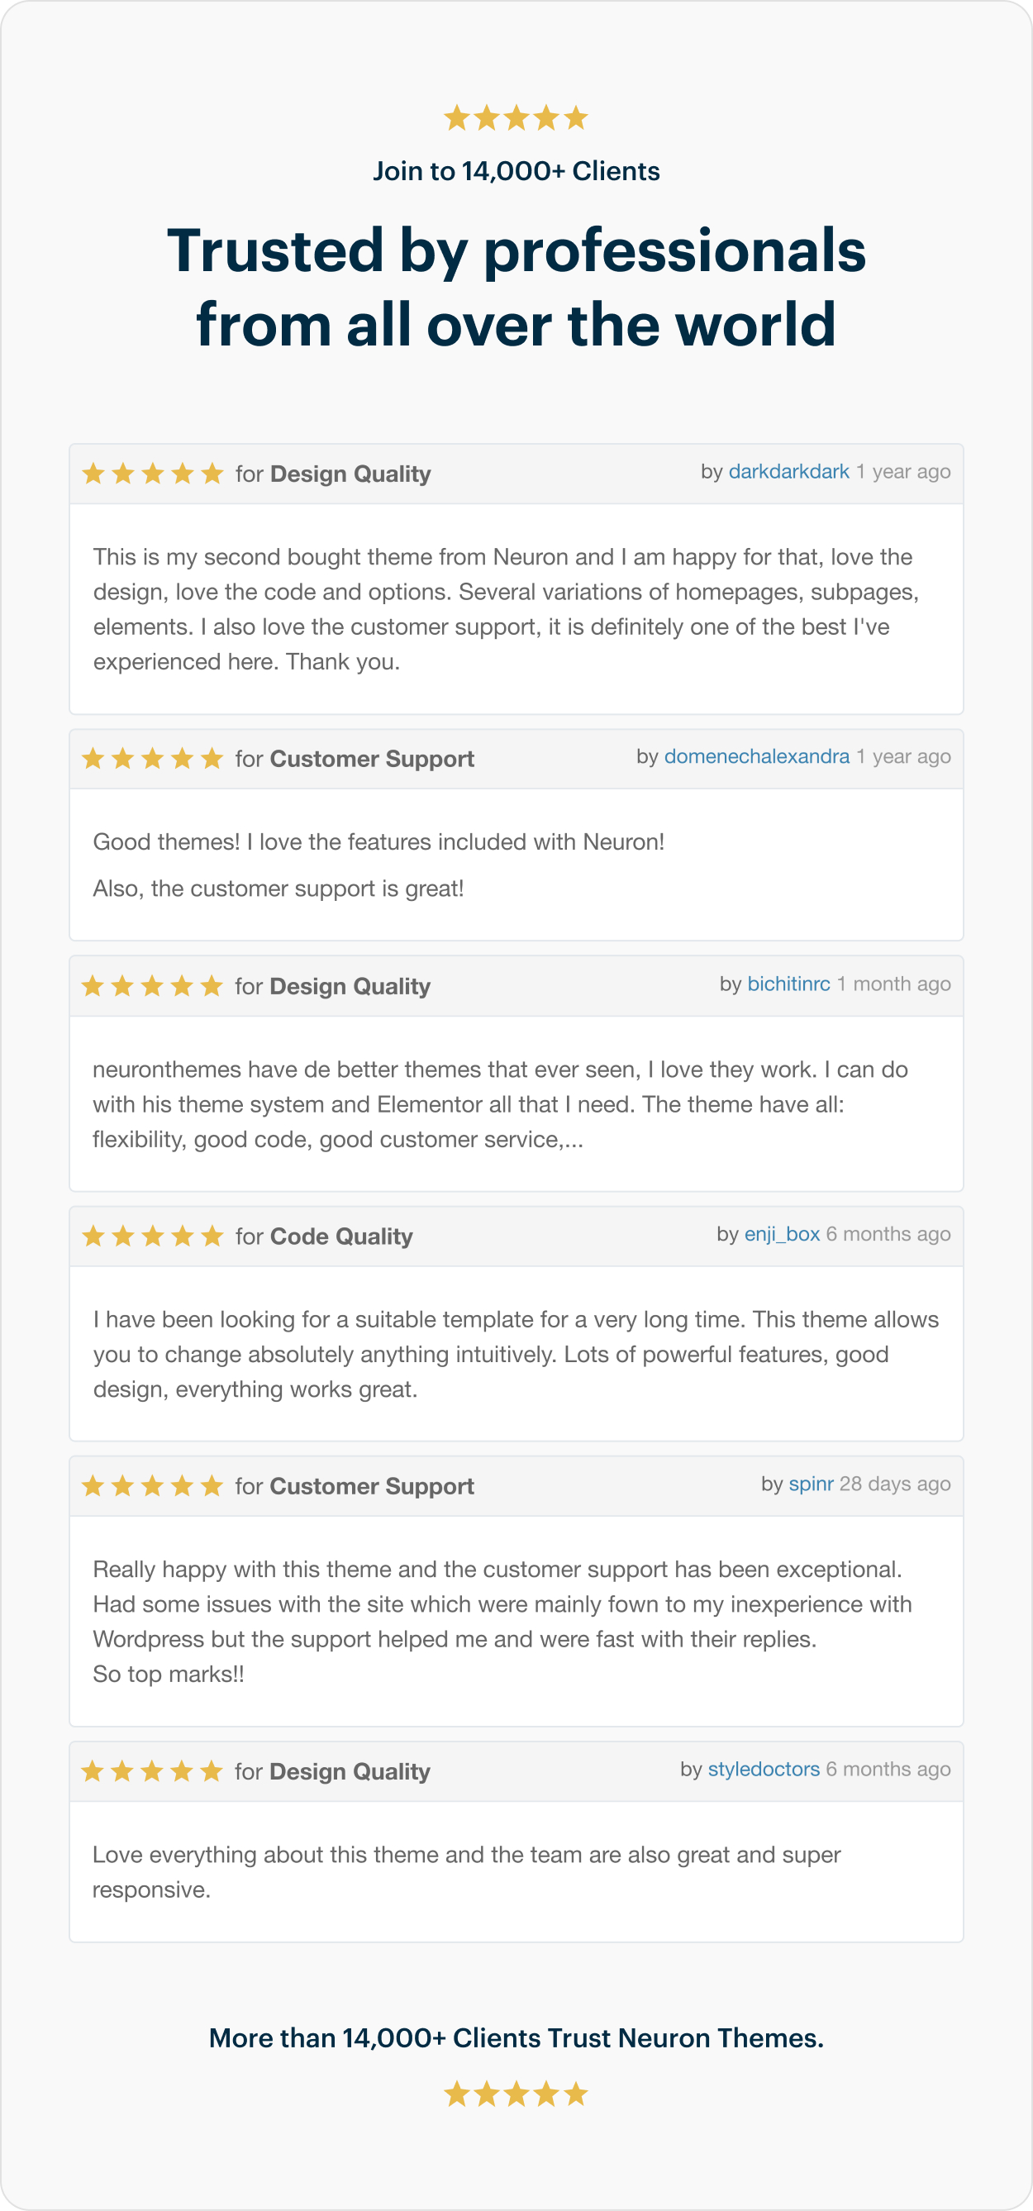The width and height of the screenshot is (1033, 2211).
Task: Click the 'for Code Quality' review label
Action: pyautogui.click(x=323, y=1237)
